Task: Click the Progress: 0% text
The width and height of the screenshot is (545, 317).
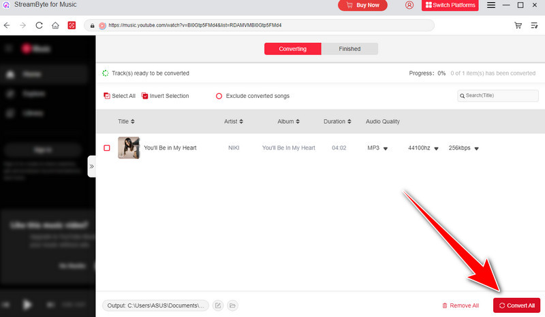Action: (427, 73)
